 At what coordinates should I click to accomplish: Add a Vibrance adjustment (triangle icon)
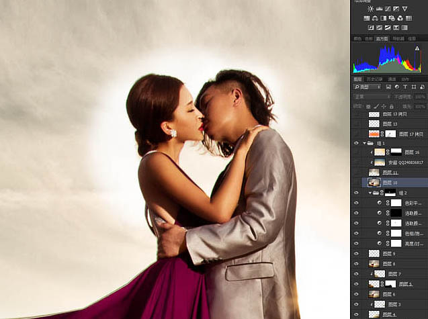[x=404, y=9]
